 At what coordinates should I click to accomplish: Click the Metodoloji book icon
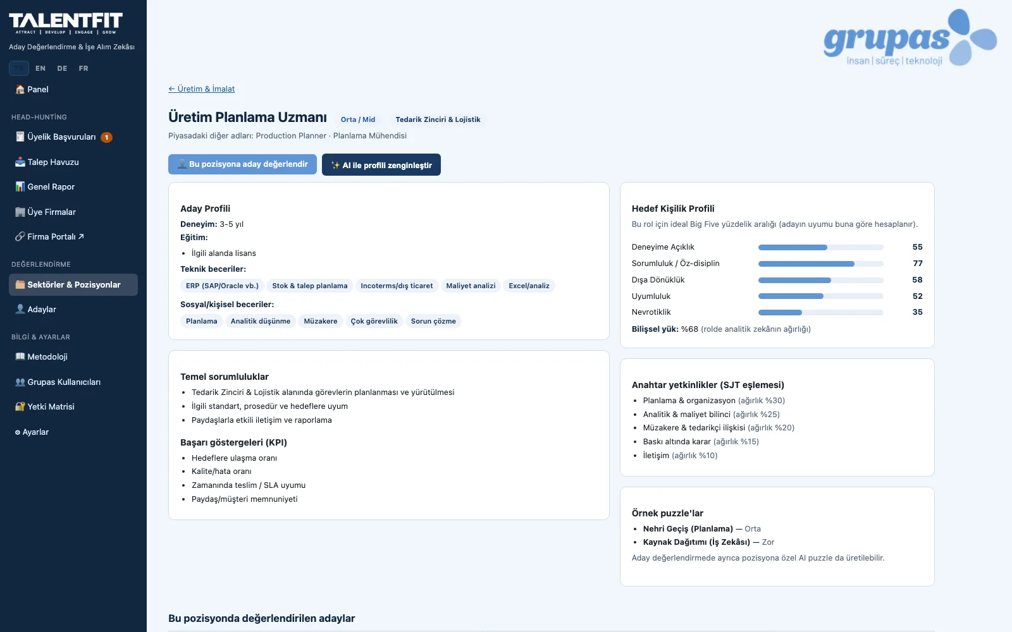pyautogui.click(x=20, y=357)
